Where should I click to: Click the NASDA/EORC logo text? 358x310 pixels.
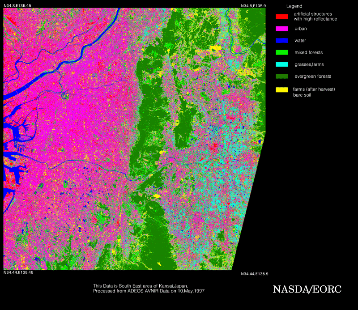tap(307, 289)
